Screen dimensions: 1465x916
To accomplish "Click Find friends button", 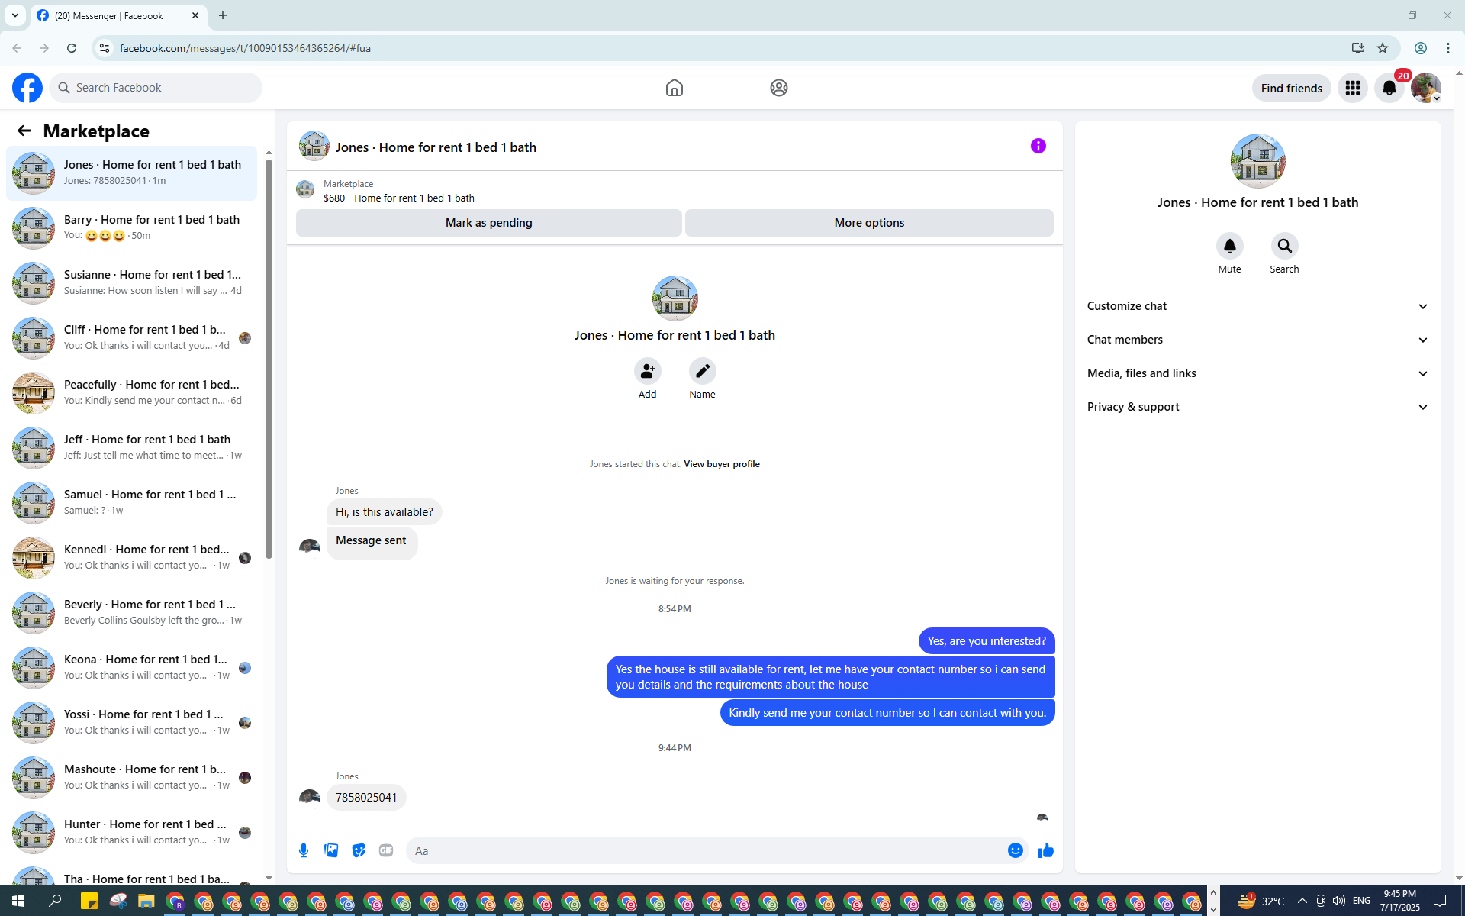I will tap(1292, 88).
